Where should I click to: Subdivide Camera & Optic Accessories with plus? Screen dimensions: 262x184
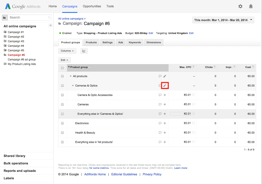[165, 95]
